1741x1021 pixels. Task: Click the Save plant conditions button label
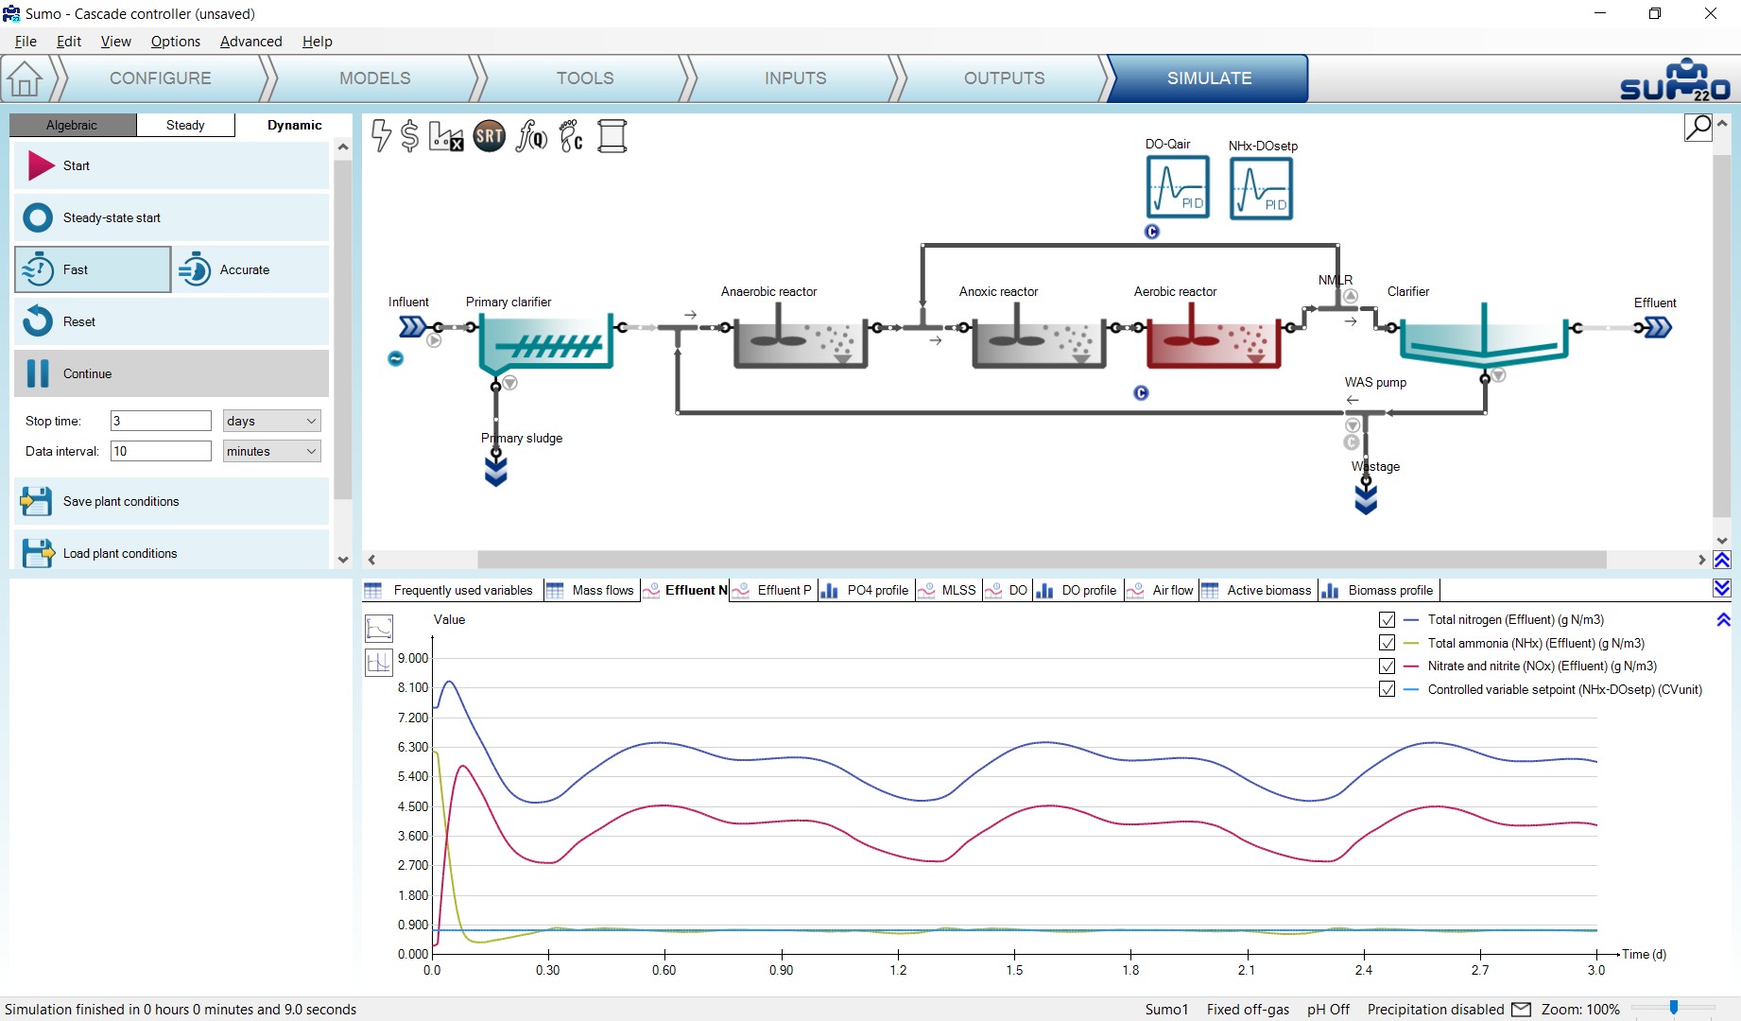click(121, 501)
